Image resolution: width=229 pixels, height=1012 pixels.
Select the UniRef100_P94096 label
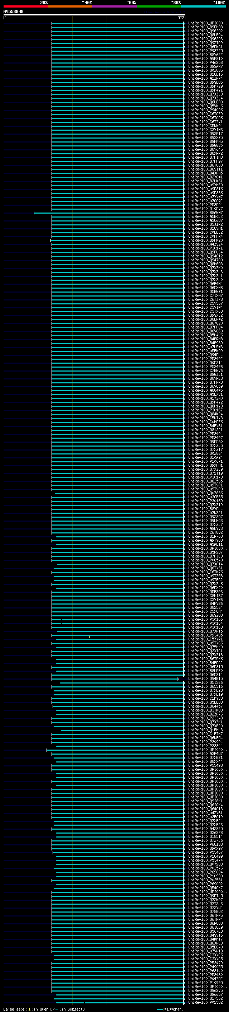[205, 110]
